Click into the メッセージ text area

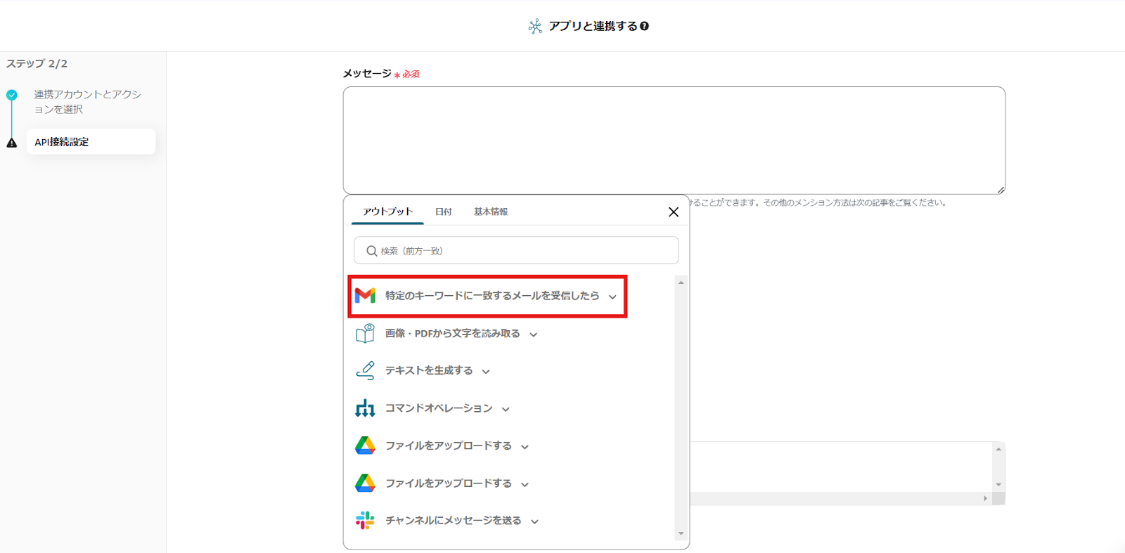coord(674,141)
